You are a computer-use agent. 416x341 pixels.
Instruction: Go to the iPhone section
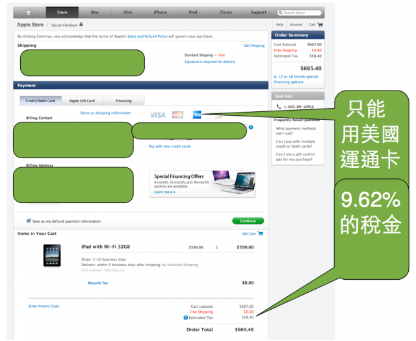pos(161,12)
